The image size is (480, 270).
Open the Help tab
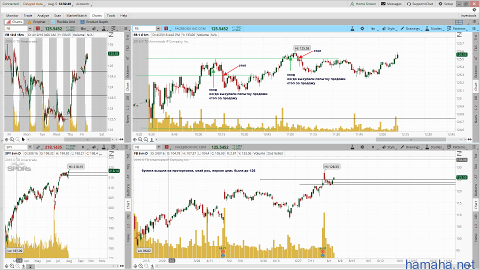point(123,15)
